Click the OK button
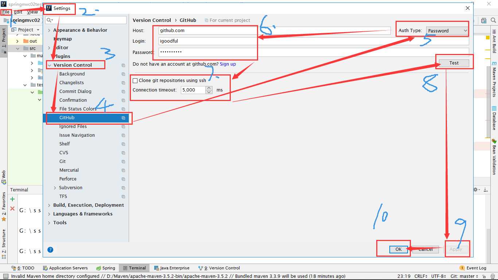Viewport: 498px width, 280px height. 398,249
